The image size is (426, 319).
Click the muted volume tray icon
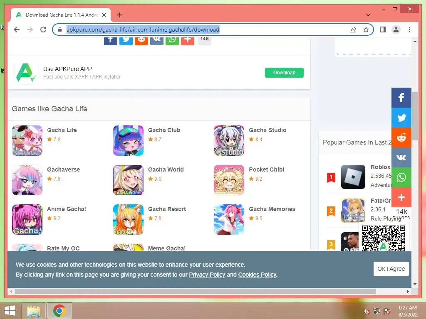point(367,311)
